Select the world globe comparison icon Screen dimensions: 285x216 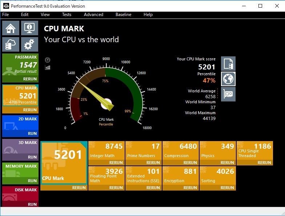228,79
